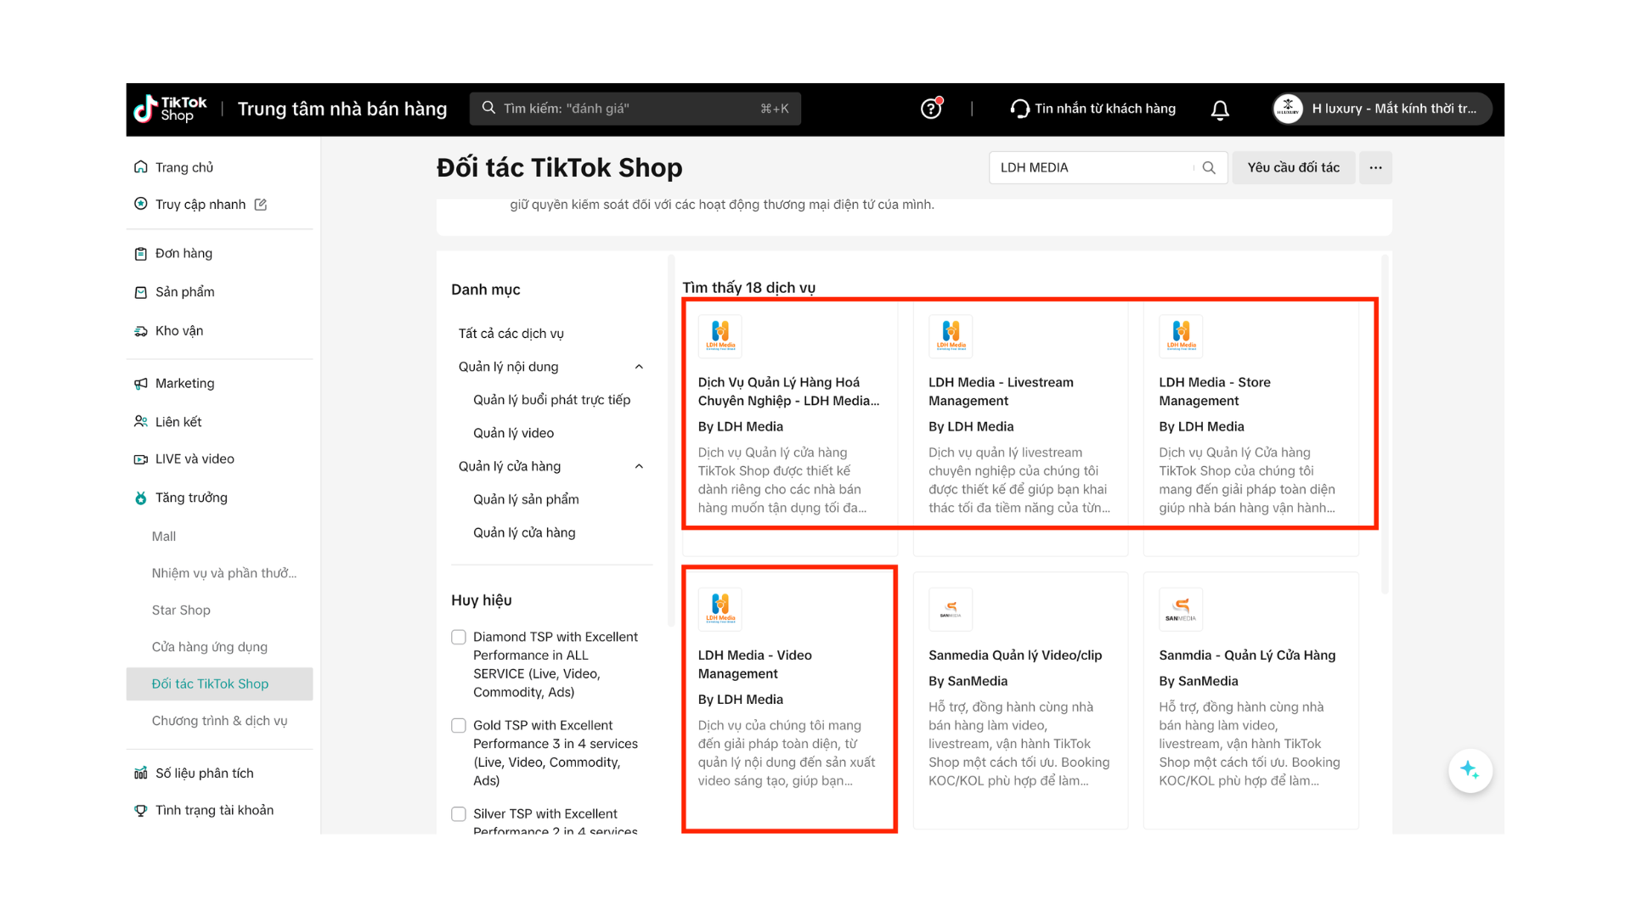Image resolution: width=1631 pixels, height=917 pixels.
Task: Click the LIVE và video camera icon
Action: coord(141,459)
